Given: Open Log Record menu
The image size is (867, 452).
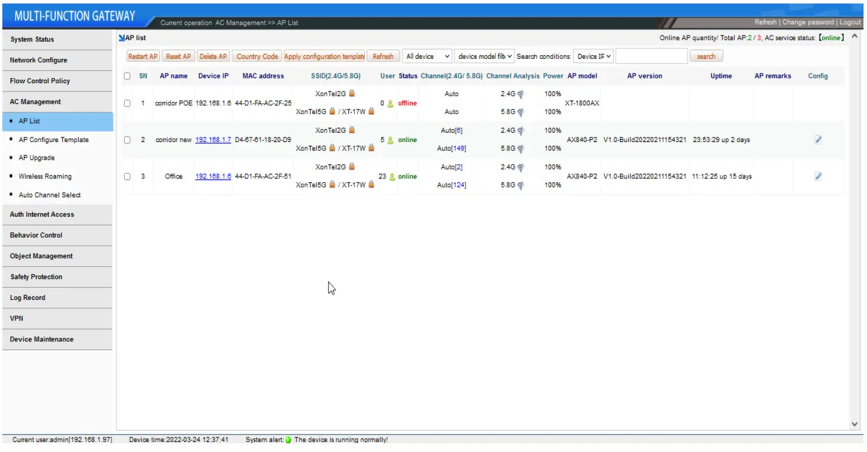Looking at the screenshot, I should click(x=57, y=298).
